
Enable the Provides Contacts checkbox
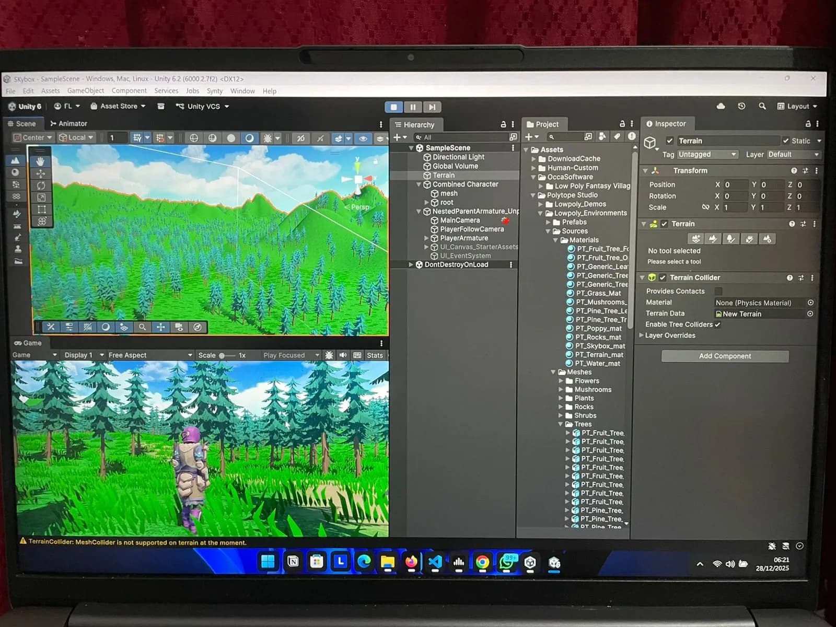[x=718, y=291]
